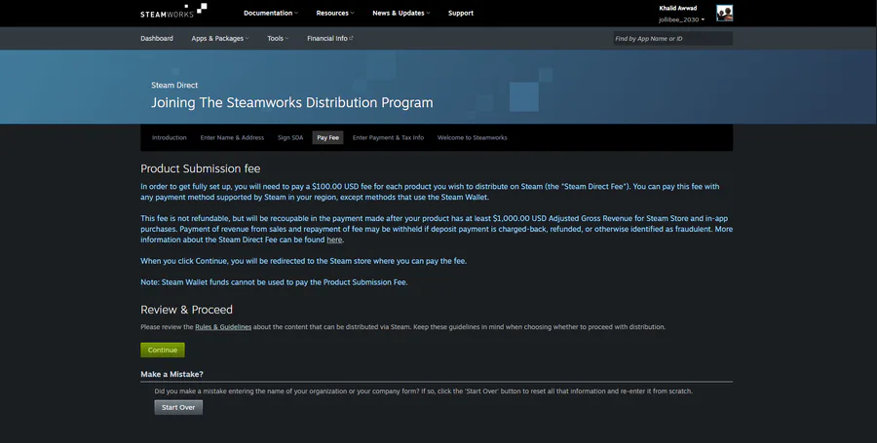The width and height of the screenshot is (877, 443).
Task: Focus the Find by App Name search field
Action: [672, 39]
